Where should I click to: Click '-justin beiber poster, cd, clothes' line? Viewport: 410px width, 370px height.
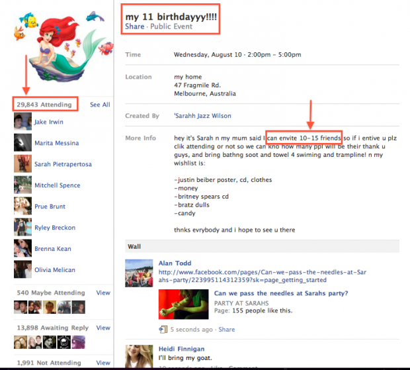click(x=223, y=180)
